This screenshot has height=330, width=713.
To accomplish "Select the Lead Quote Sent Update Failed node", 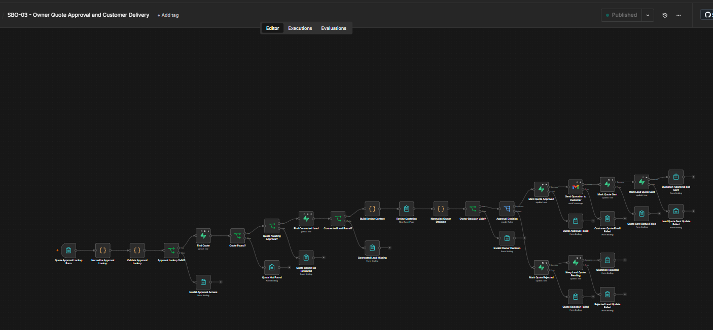I will (x=676, y=212).
